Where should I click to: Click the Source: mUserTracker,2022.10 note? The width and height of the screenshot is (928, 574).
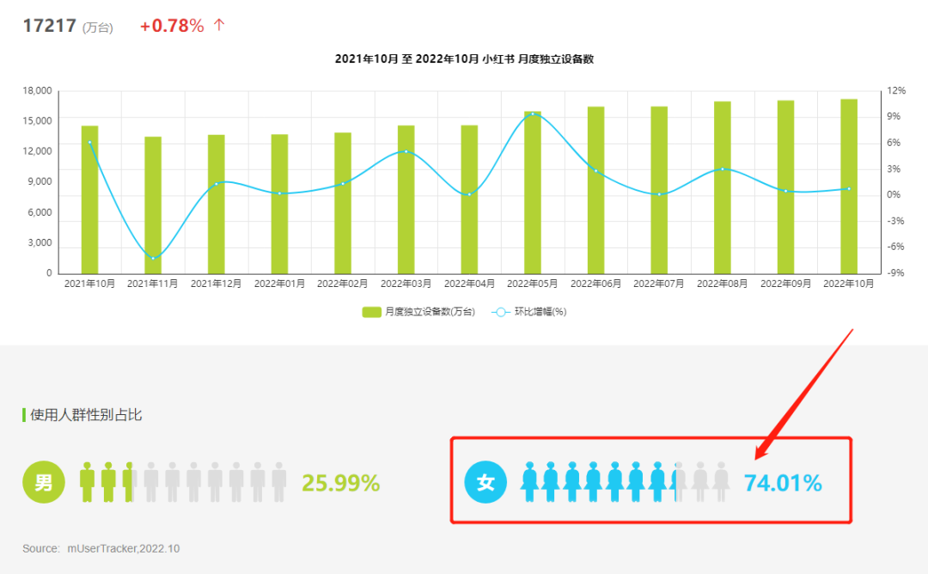[101, 548]
